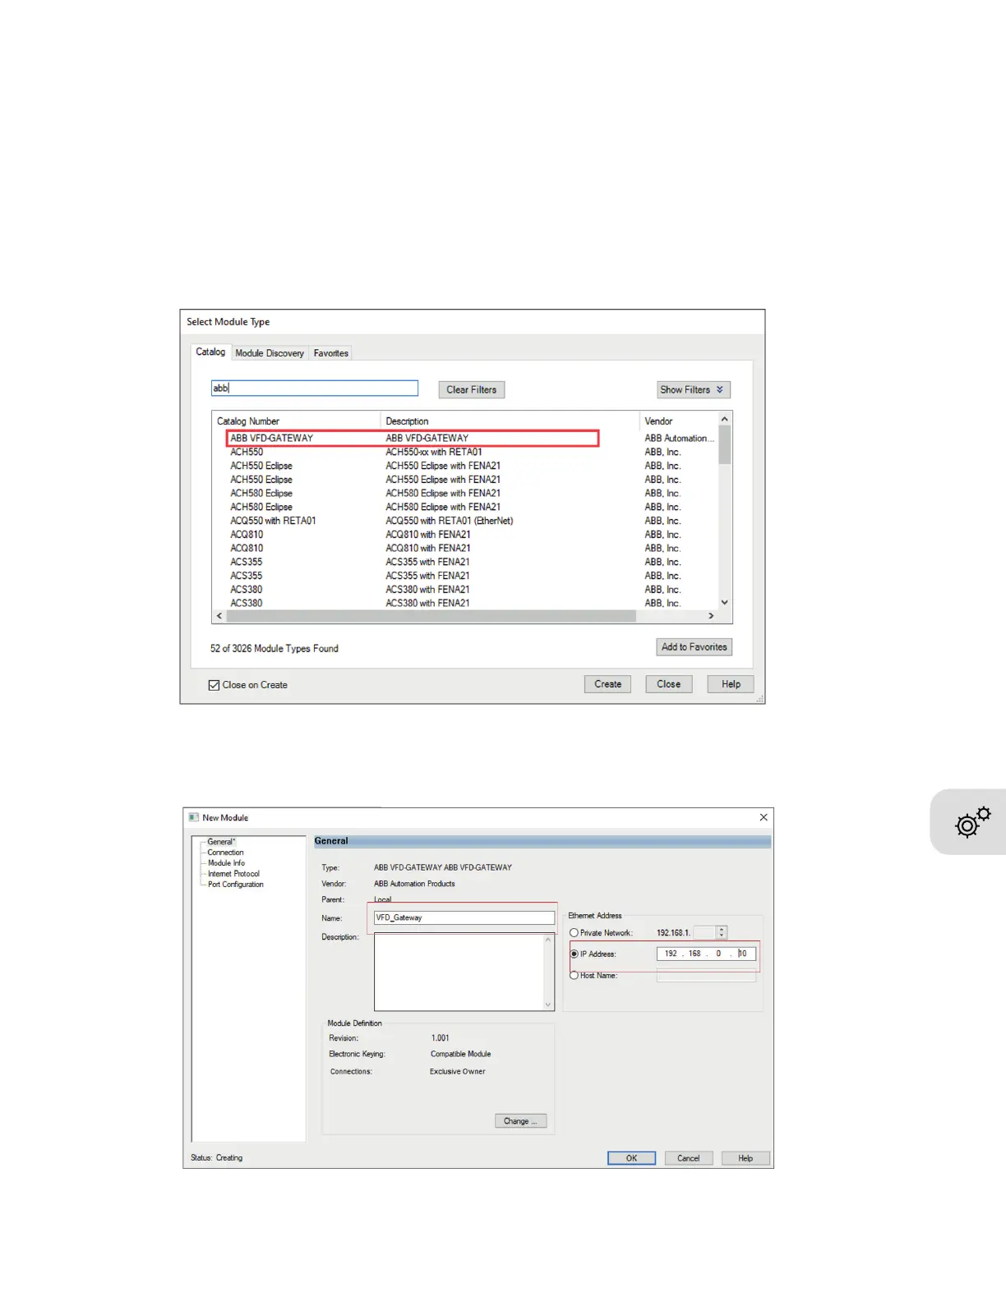Click the module search field containing abb

click(315, 388)
